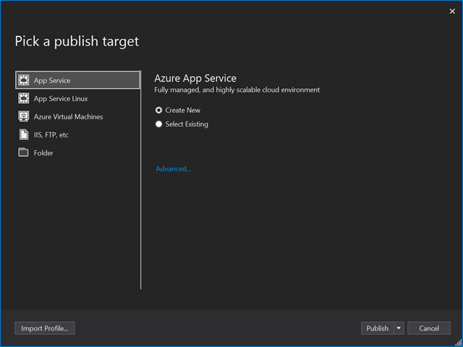The image size is (463, 347).
Task: Click the 'Fully managed, and highly scalable' description
Action: pyautogui.click(x=237, y=90)
